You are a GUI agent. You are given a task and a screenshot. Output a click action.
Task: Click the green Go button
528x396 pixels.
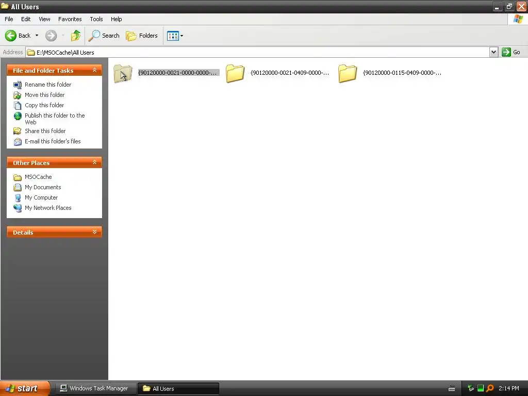pos(511,52)
